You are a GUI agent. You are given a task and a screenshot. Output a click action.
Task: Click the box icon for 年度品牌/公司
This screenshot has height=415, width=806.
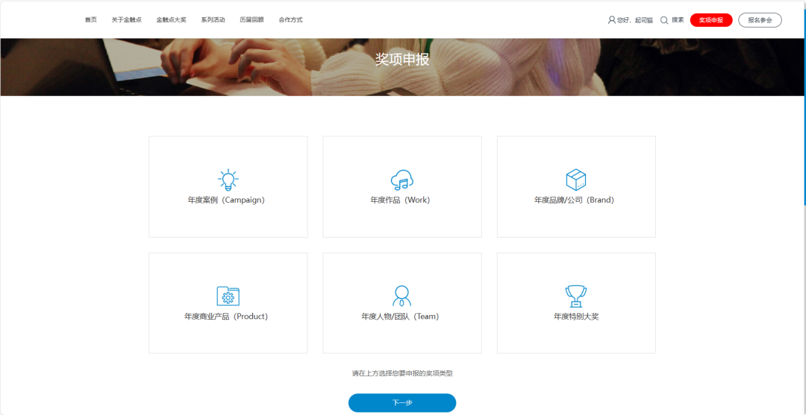(575, 180)
